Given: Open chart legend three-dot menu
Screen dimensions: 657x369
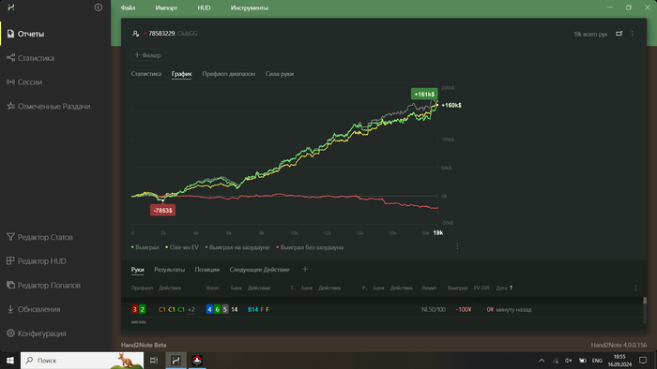Looking at the screenshot, I should coord(457,246).
